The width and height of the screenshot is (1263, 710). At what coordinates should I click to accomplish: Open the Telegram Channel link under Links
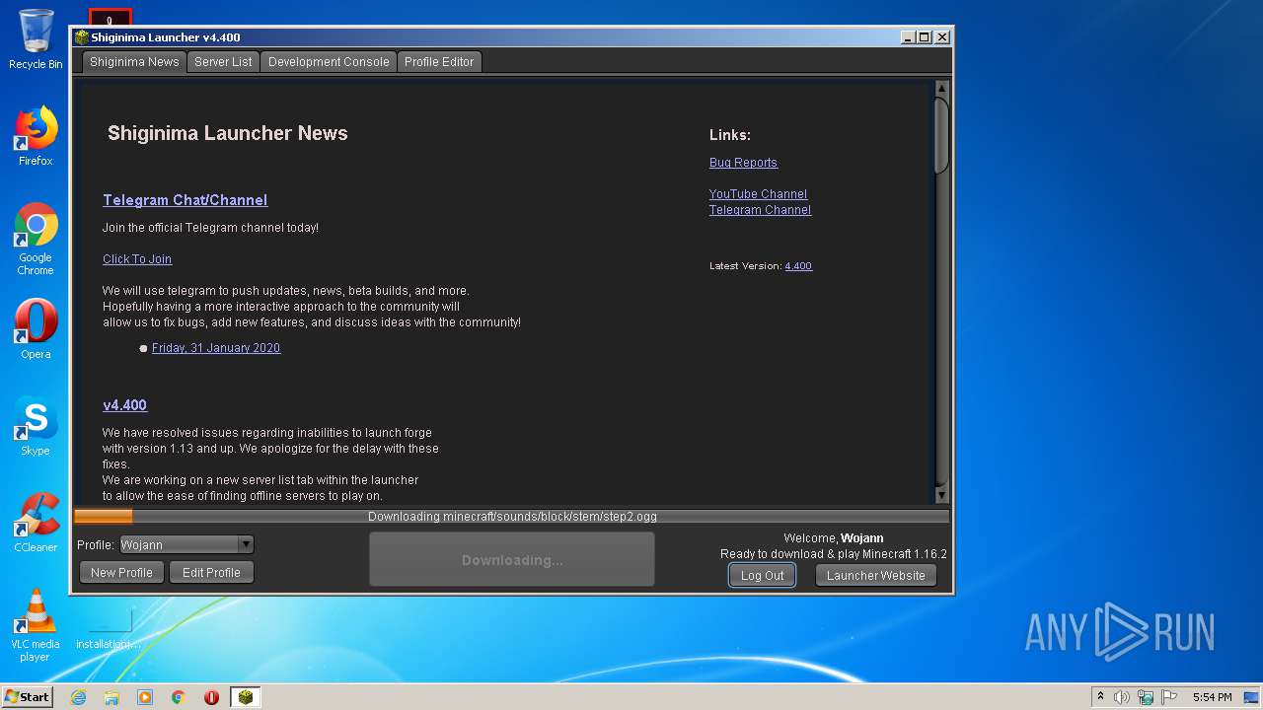click(760, 210)
